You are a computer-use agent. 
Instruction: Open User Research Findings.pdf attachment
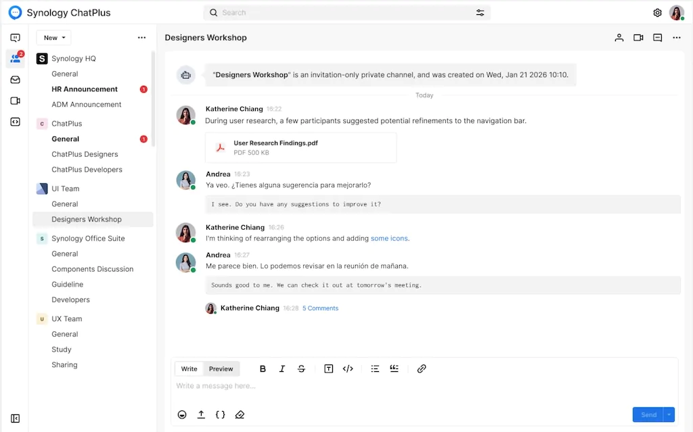click(300, 147)
